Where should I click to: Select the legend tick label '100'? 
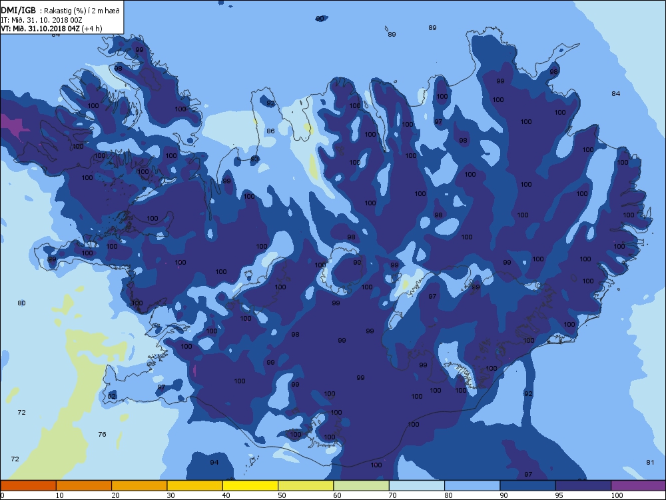click(x=617, y=495)
